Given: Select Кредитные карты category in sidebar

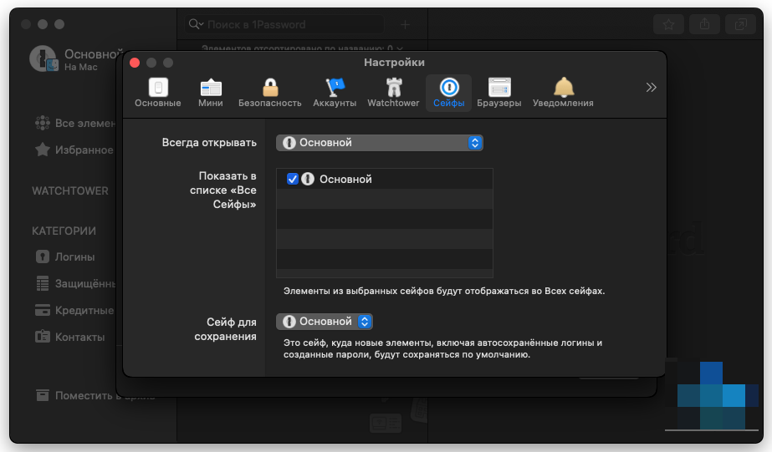Looking at the screenshot, I should (83, 311).
